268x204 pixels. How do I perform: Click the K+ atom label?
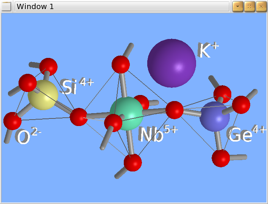(x=208, y=50)
